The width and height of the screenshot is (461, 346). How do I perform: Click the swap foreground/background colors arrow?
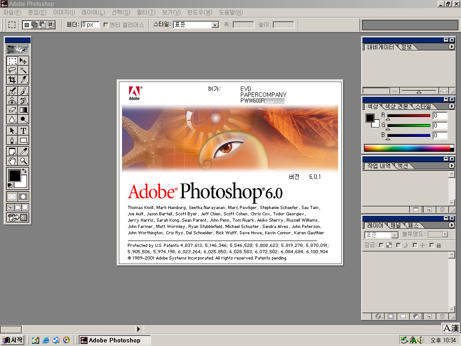[x=25, y=171]
